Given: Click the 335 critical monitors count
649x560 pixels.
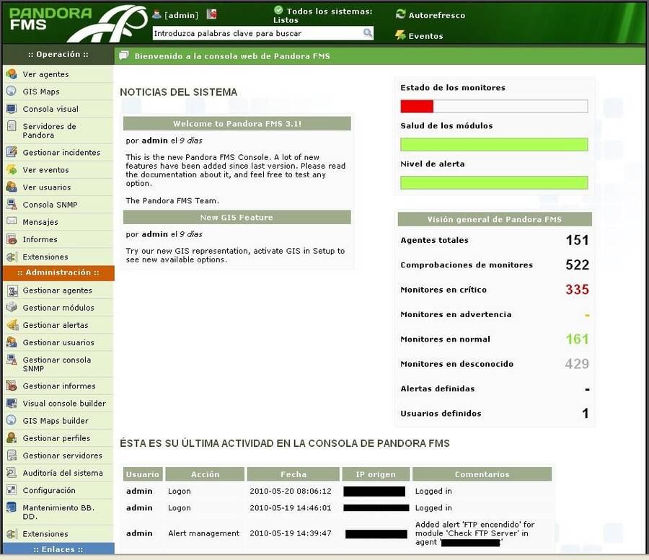Looking at the screenshot, I should click(x=577, y=290).
